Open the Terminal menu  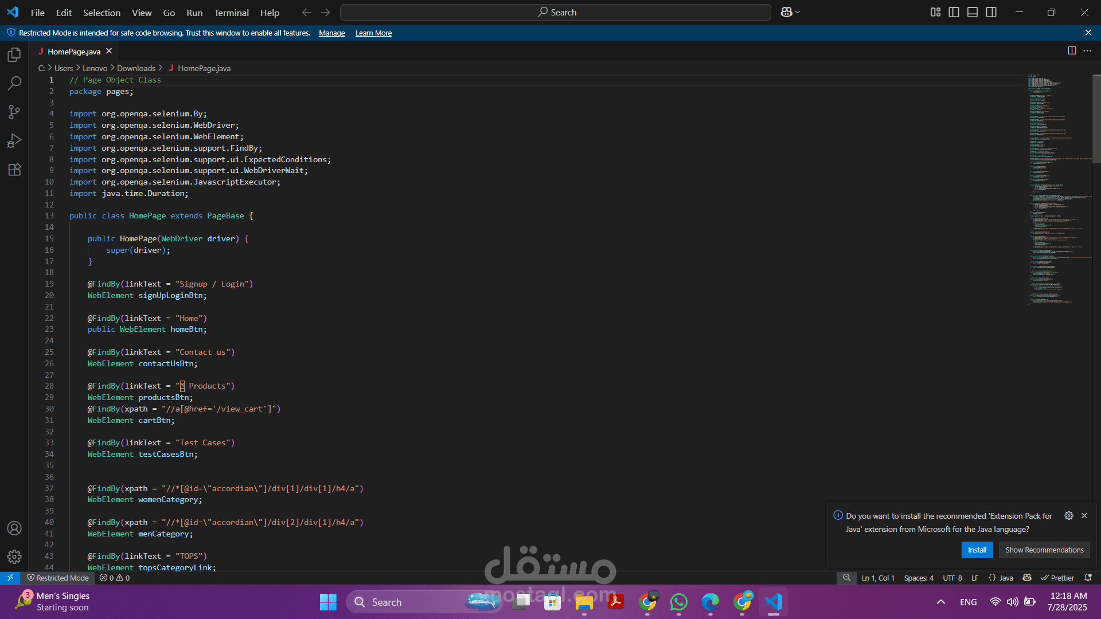[x=231, y=13]
